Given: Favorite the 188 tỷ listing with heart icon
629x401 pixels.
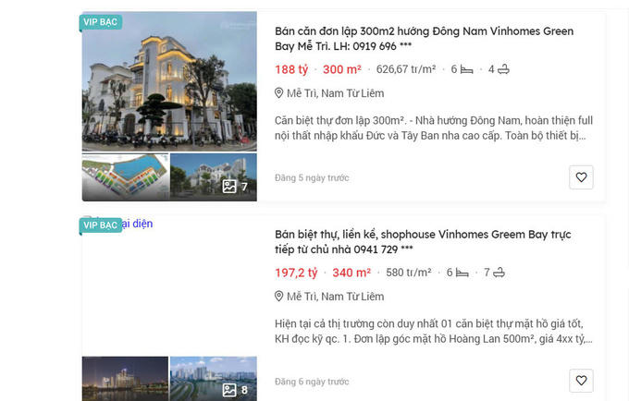Looking at the screenshot, I should click(581, 177).
